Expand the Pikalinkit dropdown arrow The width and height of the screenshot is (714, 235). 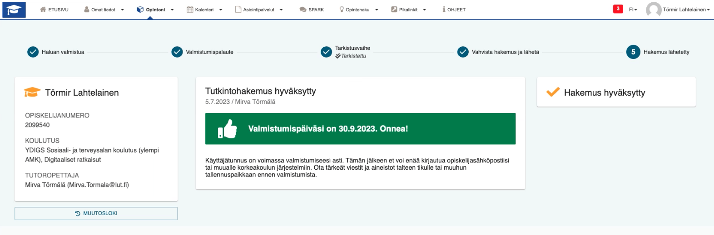pos(424,10)
